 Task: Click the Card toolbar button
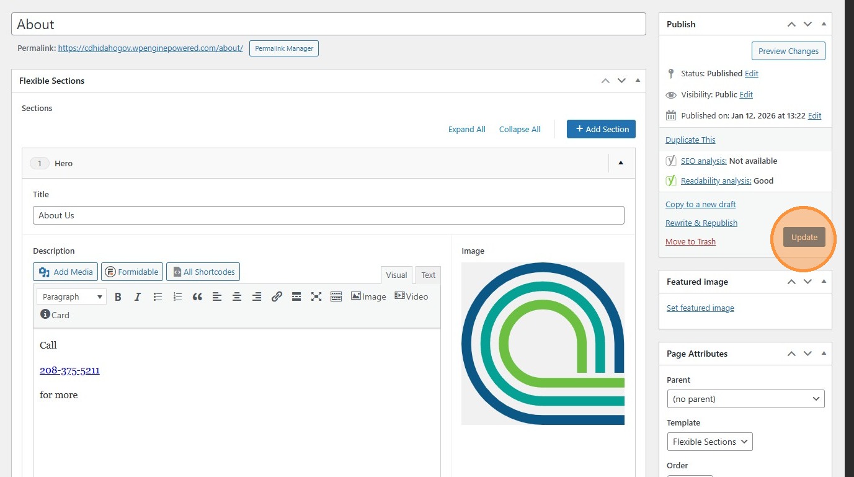click(x=55, y=314)
